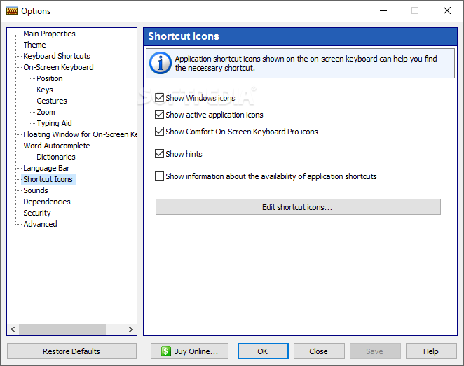Open Typing Aid settings
The width and height of the screenshot is (464, 366).
pyautogui.click(x=54, y=123)
